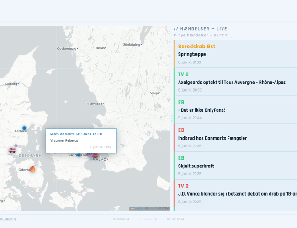
Task: Click the fire truck marker west of Denmark label
Action: coord(12,150)
